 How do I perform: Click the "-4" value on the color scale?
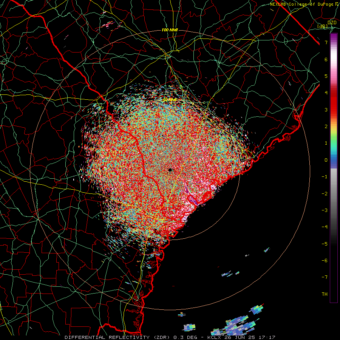(325, 227)
